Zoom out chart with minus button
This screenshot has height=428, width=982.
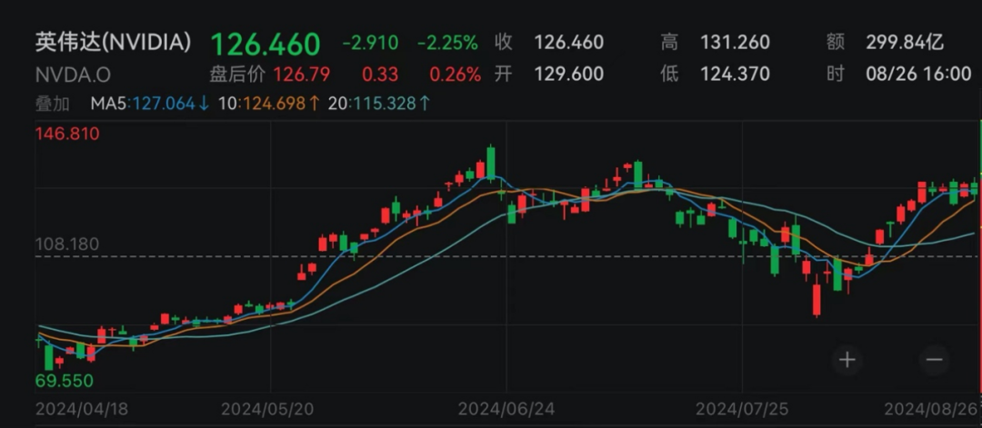(934, 360)
